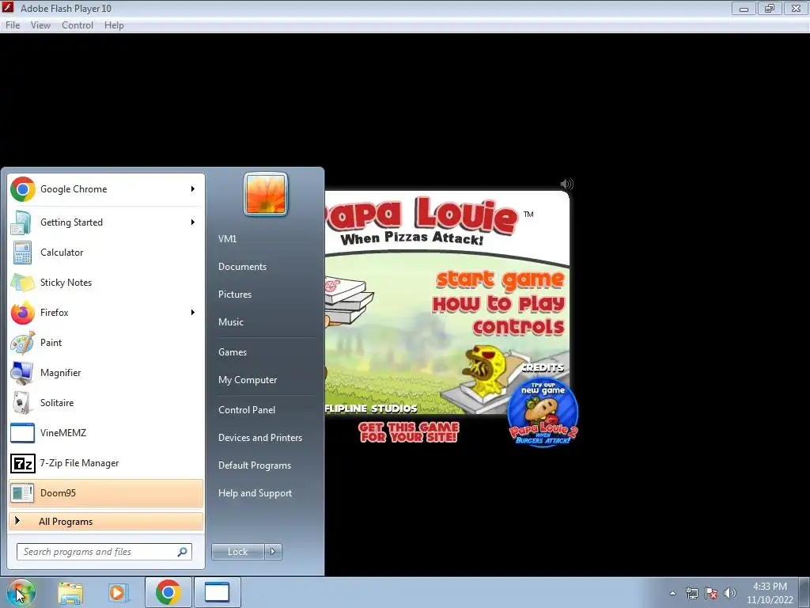Screen dimensions: 810x608
Task: Open Getting Started in Start menu
Action: pyautogui.click(x=105, y=222)
